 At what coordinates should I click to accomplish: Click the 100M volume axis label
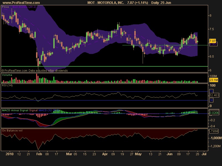click(213, 76)
